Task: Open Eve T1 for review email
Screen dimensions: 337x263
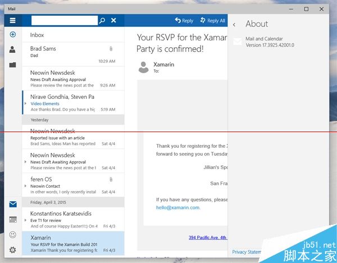Action: 73,219
